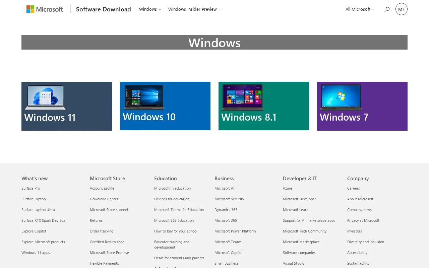Open the Windows 10 tile
The width and height of the screenshot is (429, 268).
(x=165, y=106)
